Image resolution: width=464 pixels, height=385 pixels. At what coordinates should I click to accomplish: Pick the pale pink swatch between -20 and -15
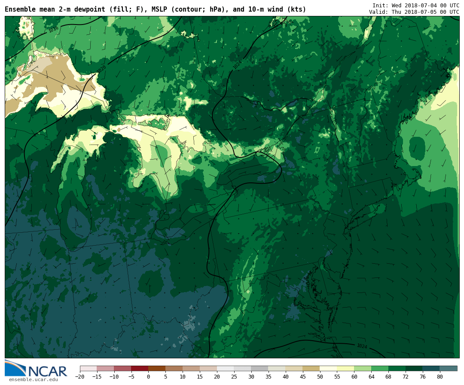(x=89, y=368)
